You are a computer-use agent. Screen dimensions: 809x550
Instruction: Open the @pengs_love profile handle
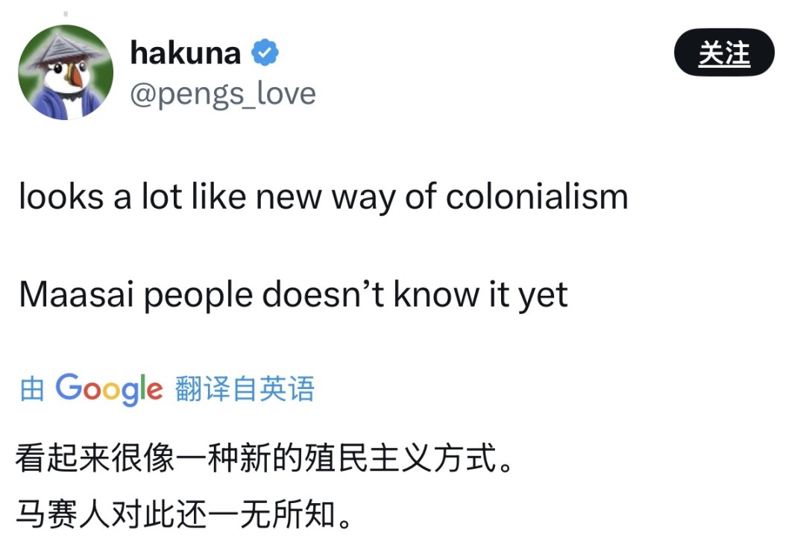click(225, 93)
